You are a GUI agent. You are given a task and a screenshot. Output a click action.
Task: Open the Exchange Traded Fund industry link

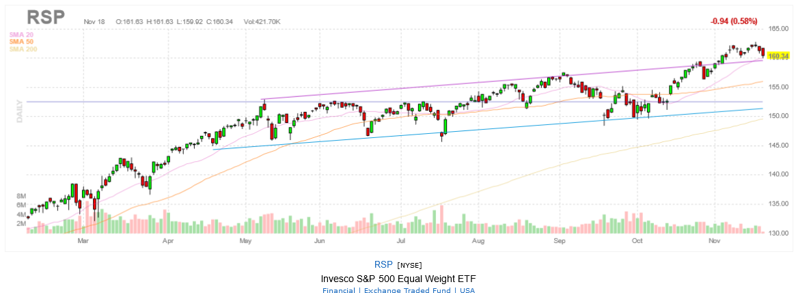(406, 290)
